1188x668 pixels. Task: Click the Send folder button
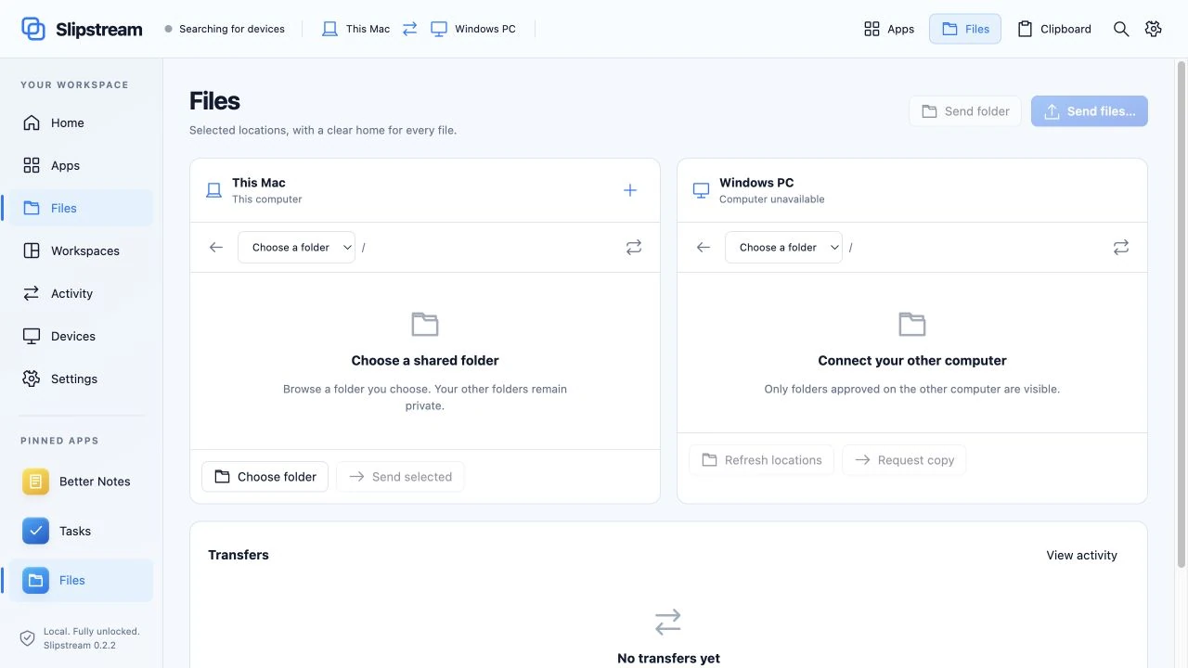(x=965, y=111)
